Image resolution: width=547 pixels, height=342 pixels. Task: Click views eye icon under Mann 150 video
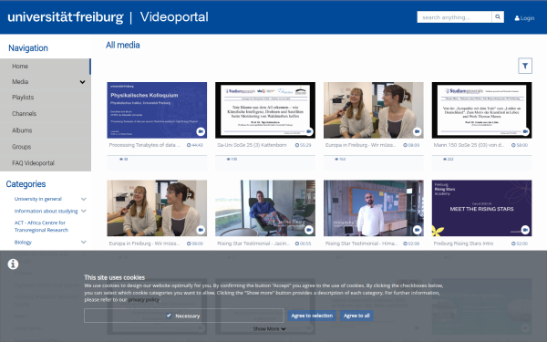tap(445, 159)
